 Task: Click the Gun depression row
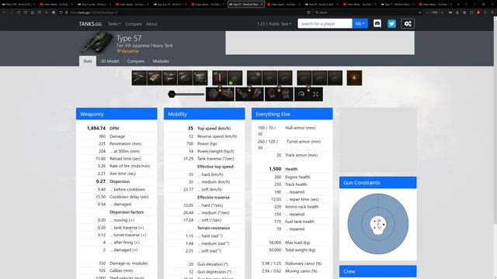click(x=204, y=272)
